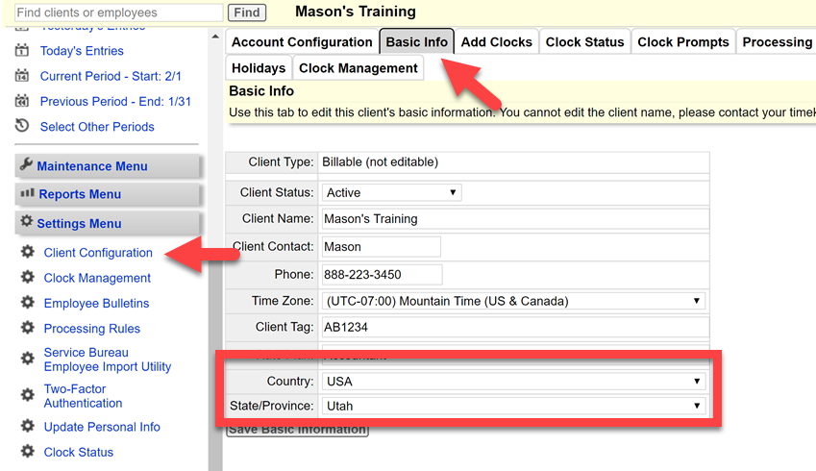This screenshot has height=471, width=816.
Task: Select the Holidays tab
Action: [259, 68]
